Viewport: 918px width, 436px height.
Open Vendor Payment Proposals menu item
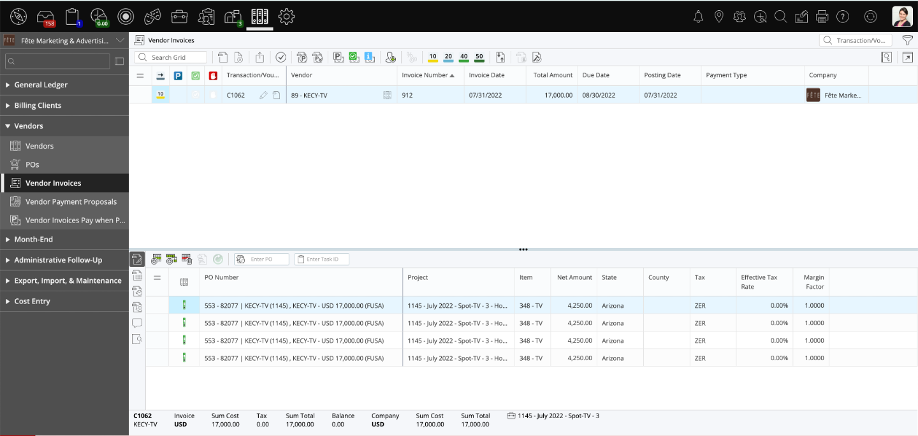[x=71, y=201]
